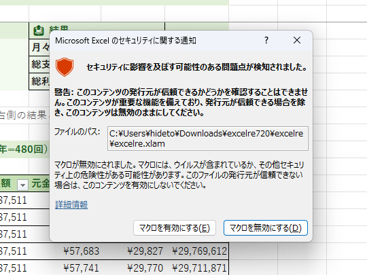Click the ファイルのパス: label
This screenshot has width=367, height=275.
pyautogui.click(x=77, y=132)
